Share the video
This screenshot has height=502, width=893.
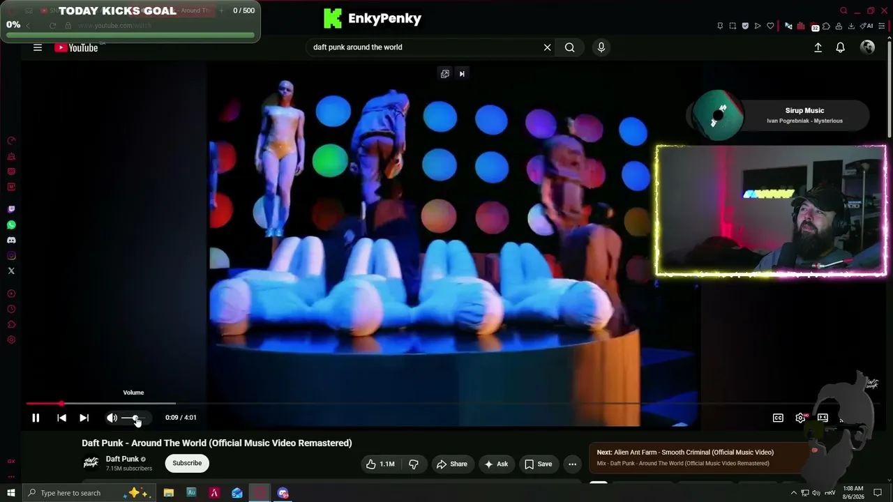pyautogui.click(x=451, y=464)
